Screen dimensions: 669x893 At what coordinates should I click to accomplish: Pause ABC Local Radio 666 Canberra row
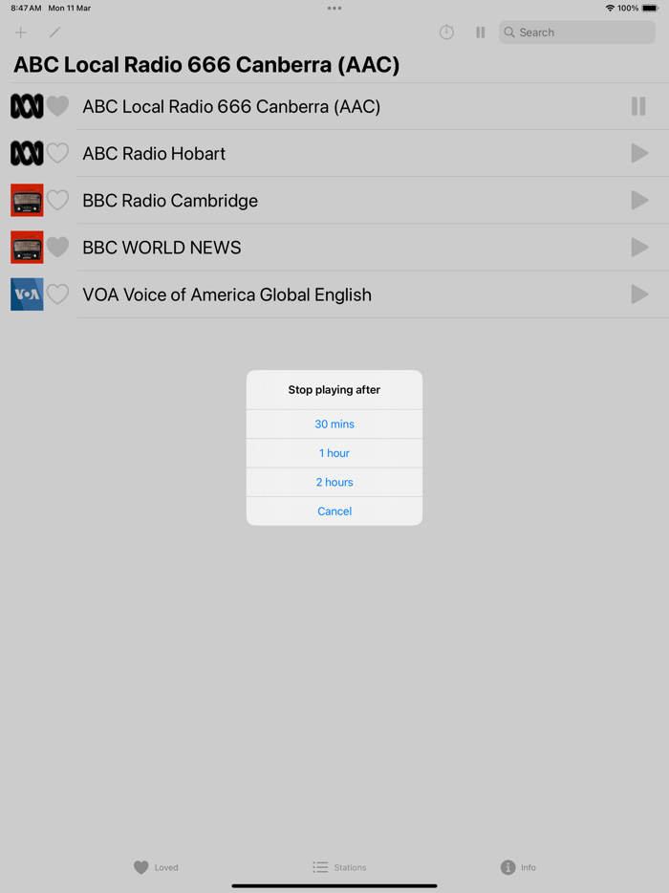pos(638,106)
